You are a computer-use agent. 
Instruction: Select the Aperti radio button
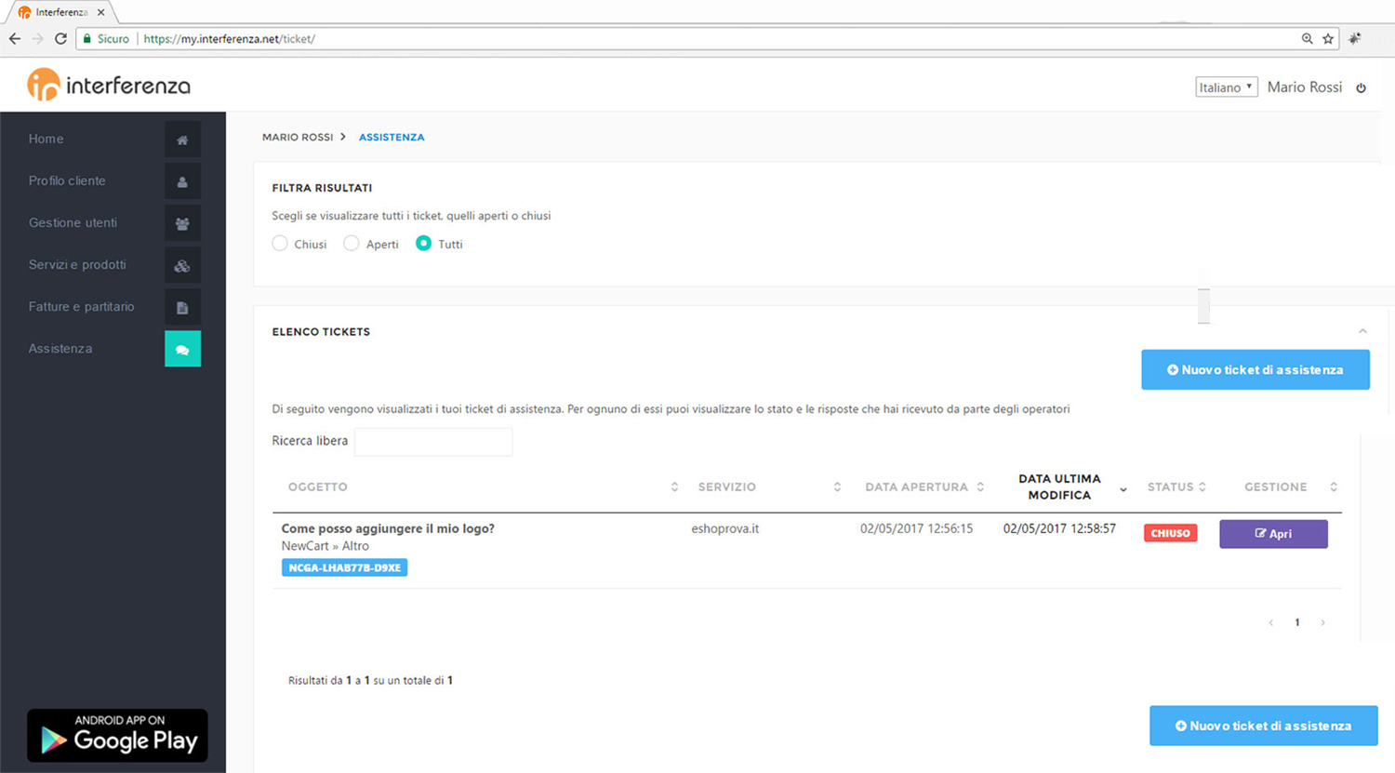[x=351, y=244]
